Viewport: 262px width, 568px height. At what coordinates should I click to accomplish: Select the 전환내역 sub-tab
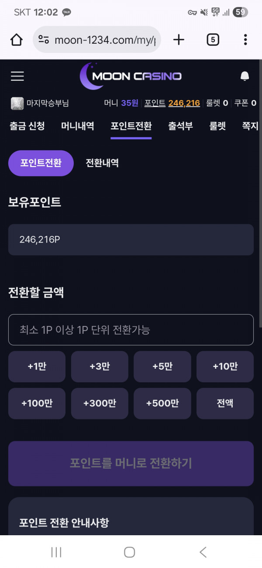(102, 163)
